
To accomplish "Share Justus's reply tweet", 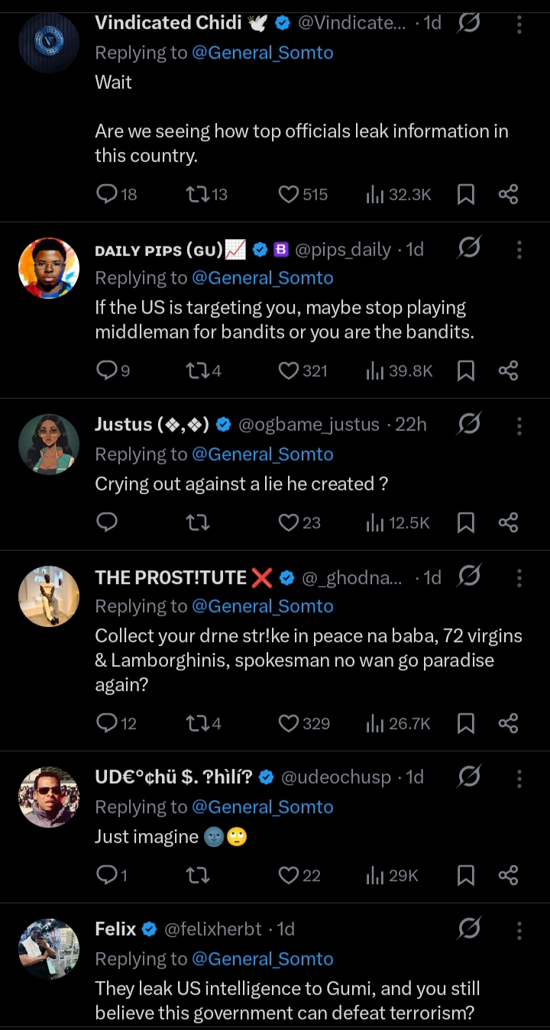I will click(509, 522).
